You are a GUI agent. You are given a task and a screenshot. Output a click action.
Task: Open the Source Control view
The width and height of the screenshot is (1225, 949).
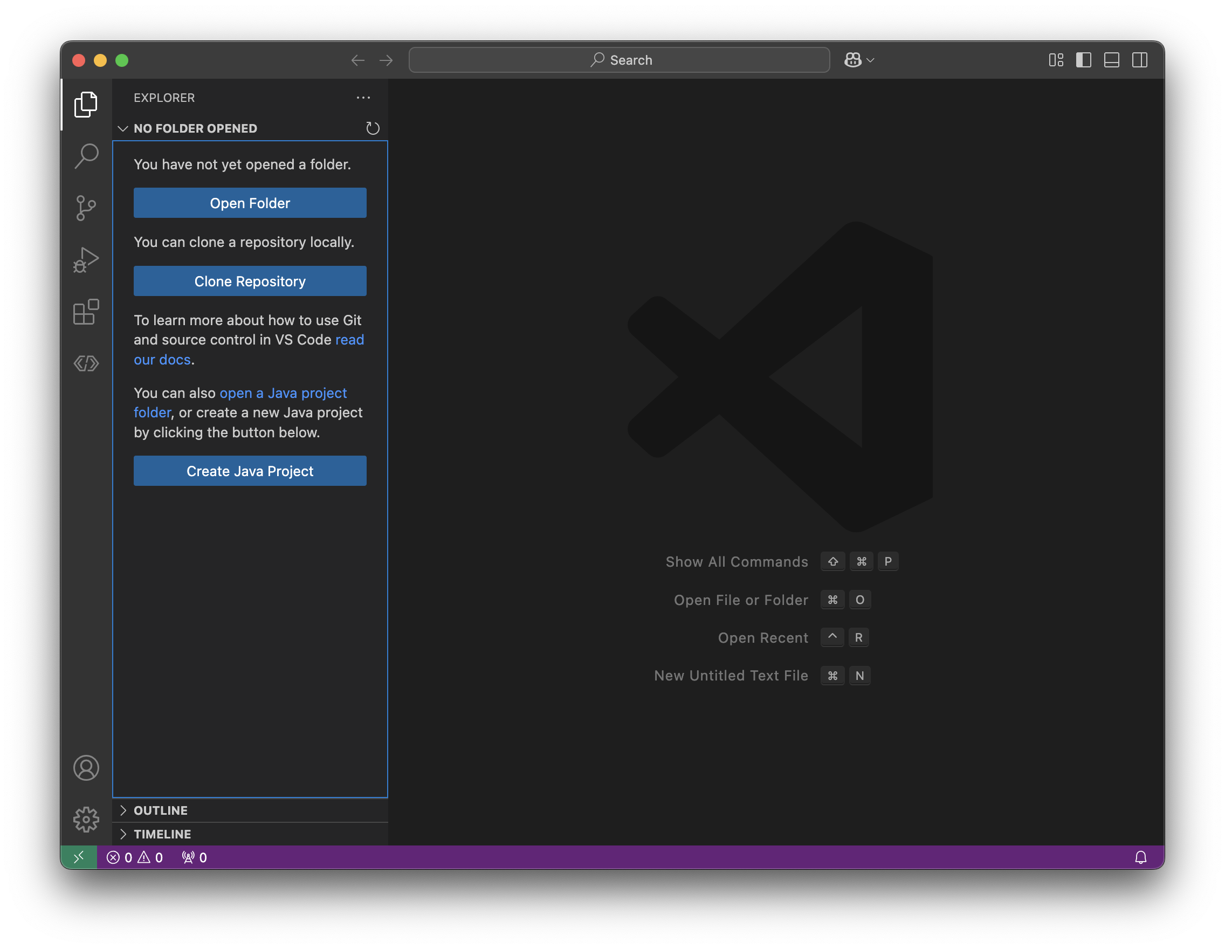pos(86,208)
